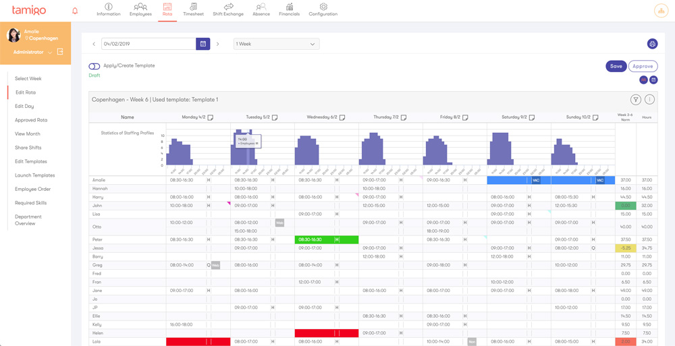Image resolution: width=675 pixels, height=346 pixels.
Task: Open the note icon for Thursday 7/2
Action: 404,117
